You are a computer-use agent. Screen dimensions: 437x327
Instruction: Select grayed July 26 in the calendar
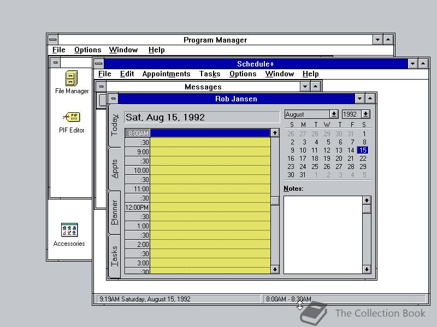tap(291, 134)
